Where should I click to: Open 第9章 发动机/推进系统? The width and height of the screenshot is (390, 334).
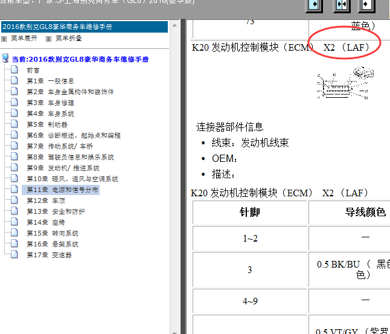[x=63, y=168]
